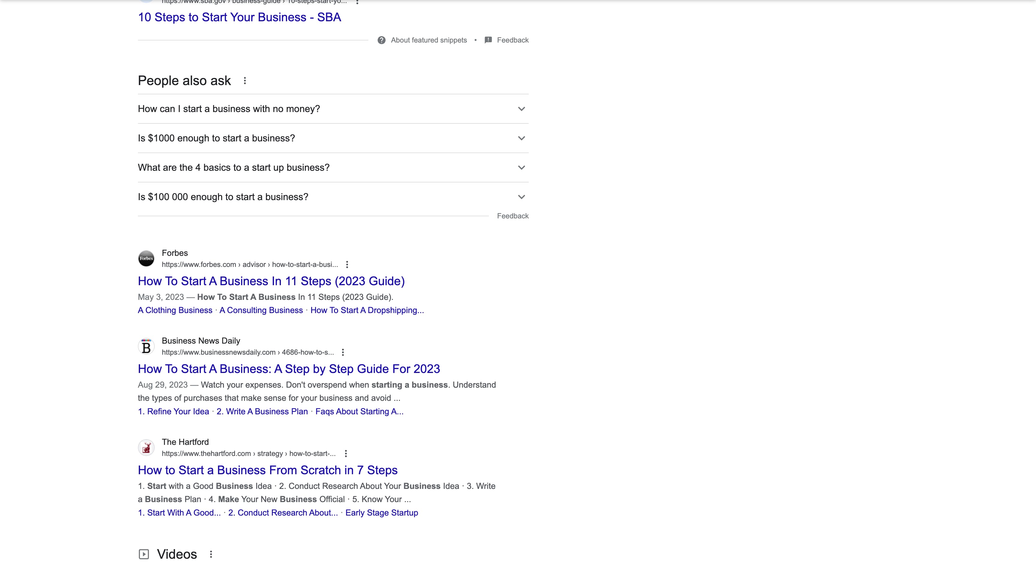Click the forbes.com URL breadcrumb
The image size is (1036, 565).
(x=250, y=265)
